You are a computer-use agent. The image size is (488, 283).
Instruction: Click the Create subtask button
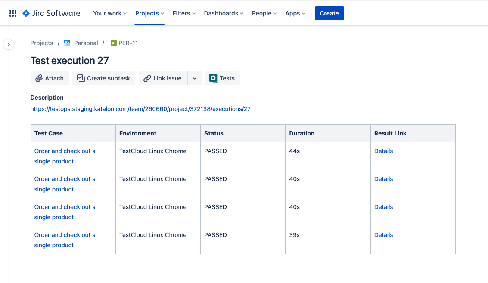[x=103, y=78]
